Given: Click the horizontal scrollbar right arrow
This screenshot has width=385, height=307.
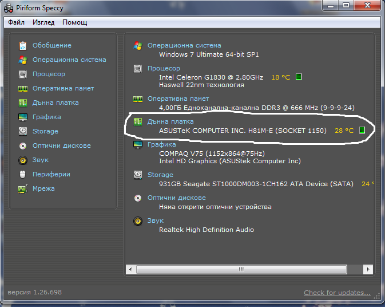Looking at the screenshot, I should click(x=368, y=269).
